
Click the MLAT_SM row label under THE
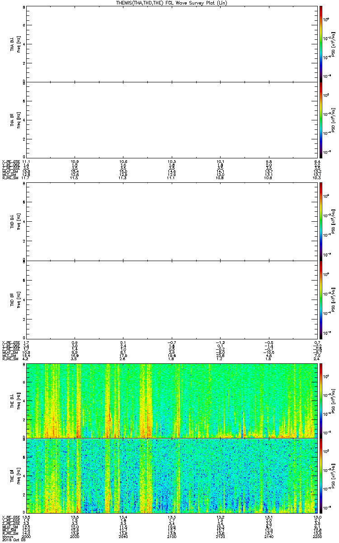point(9,528)
